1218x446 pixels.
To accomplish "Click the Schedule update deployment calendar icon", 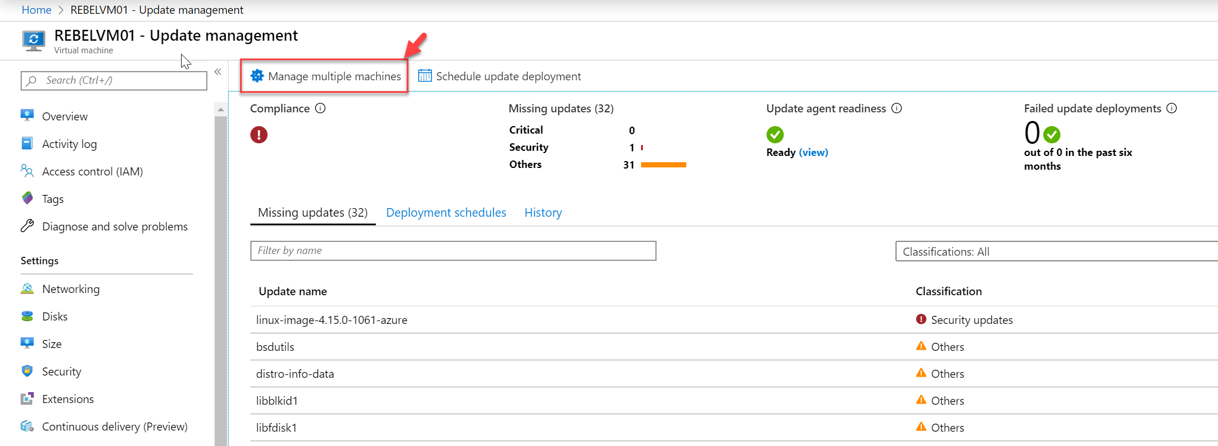I will [425, 76].
